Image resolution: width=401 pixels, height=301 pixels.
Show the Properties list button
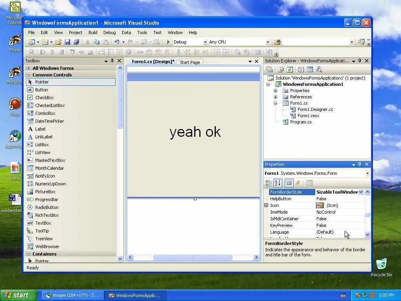pos(289,183)
